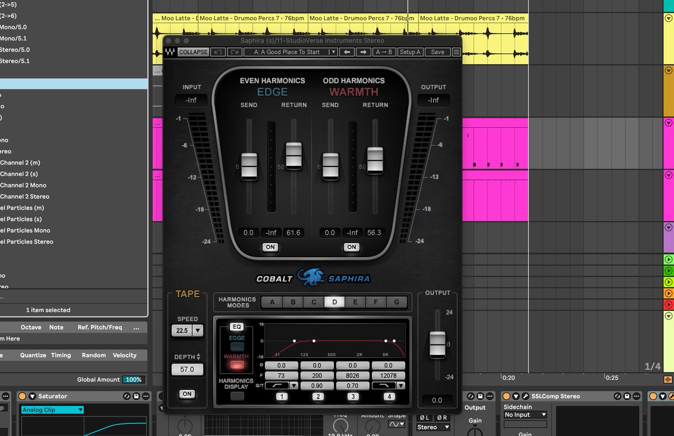
Task: Open the Saphira hamburger menu
Action: (x=456, y=52)
